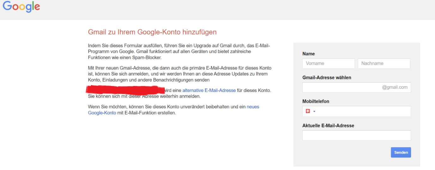Click the paragraph starting 'Wenn Sie möchten'
Screen dimensions: 435x170
point(174,110)
